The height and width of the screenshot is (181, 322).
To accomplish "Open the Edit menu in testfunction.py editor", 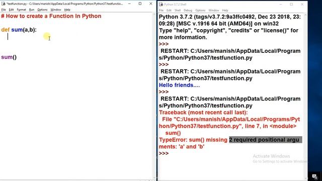I will [11, 10].
